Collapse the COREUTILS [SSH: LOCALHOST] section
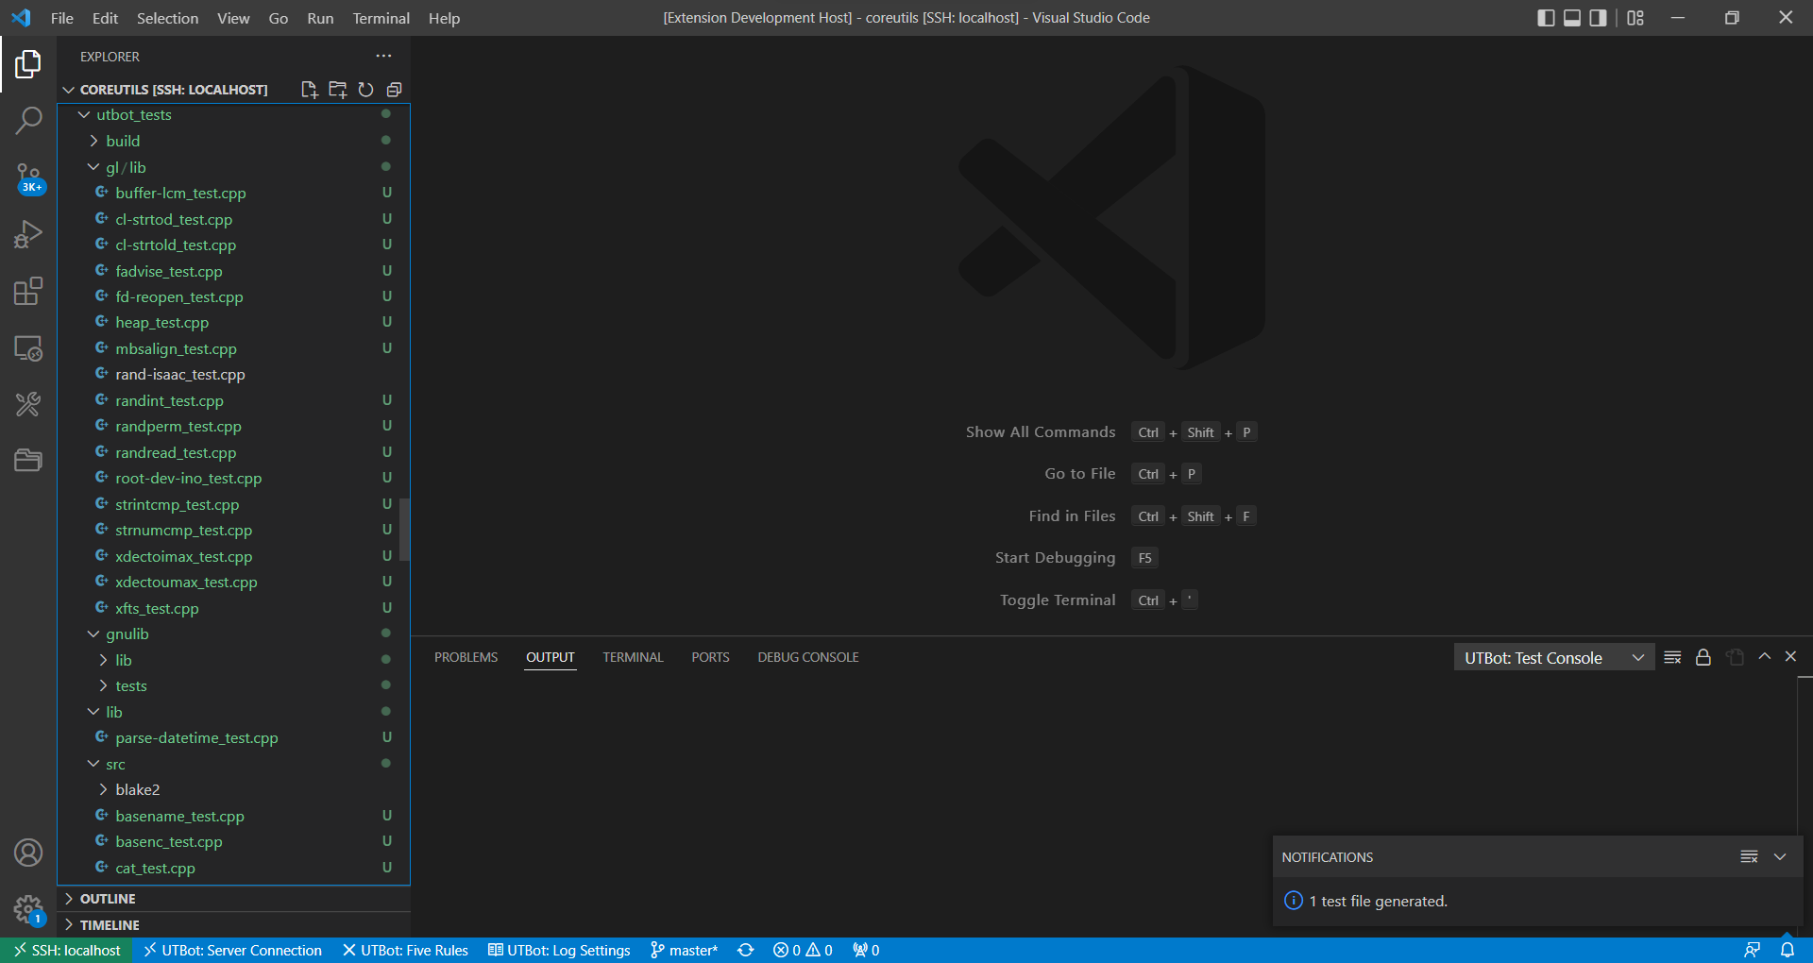1813x963 pixels. pyautogui.click(x=173, y=90)
